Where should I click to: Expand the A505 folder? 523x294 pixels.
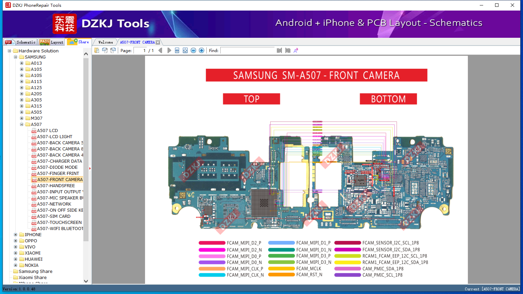click(x=22, y=112)
